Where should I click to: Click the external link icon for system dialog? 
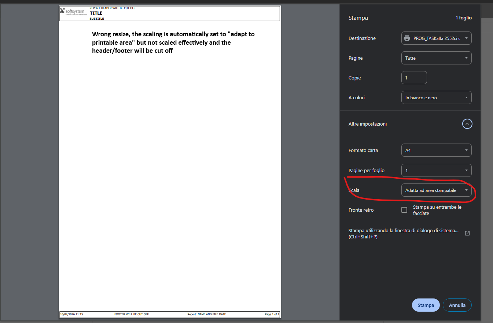coord(467,233)
